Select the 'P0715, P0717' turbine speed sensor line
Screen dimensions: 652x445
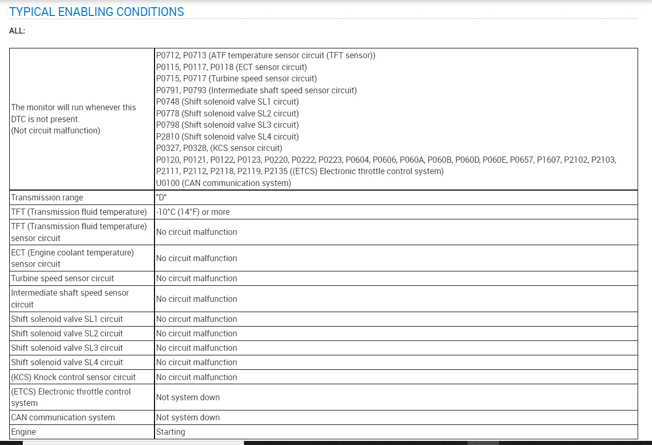tap(236, 78)
